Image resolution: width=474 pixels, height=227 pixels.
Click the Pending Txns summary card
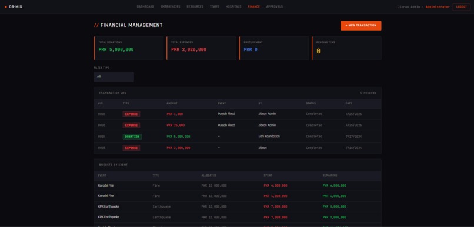(x=346, y=48)
